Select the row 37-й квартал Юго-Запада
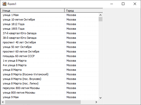Image resolution: width=141 pixels, height=105 pixels. pyautogui.click(x=50, y=33)
